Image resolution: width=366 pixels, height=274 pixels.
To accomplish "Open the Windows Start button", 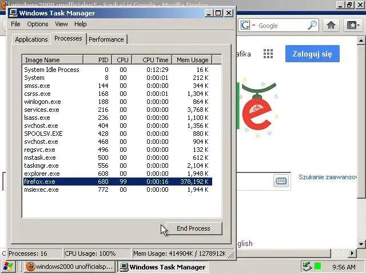I will 7,267.
